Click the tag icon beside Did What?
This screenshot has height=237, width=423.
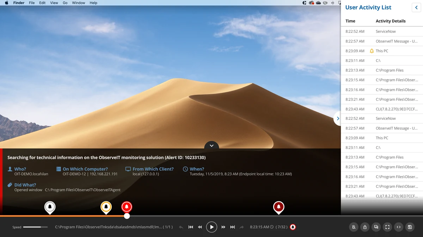tap(10, 185)
